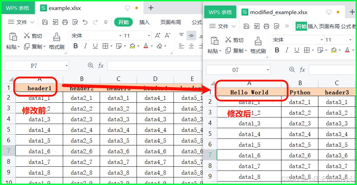357x185 pixels.
Task: Decrease font size (A-) in example.xlsx
Action: [x=168, y=36]
